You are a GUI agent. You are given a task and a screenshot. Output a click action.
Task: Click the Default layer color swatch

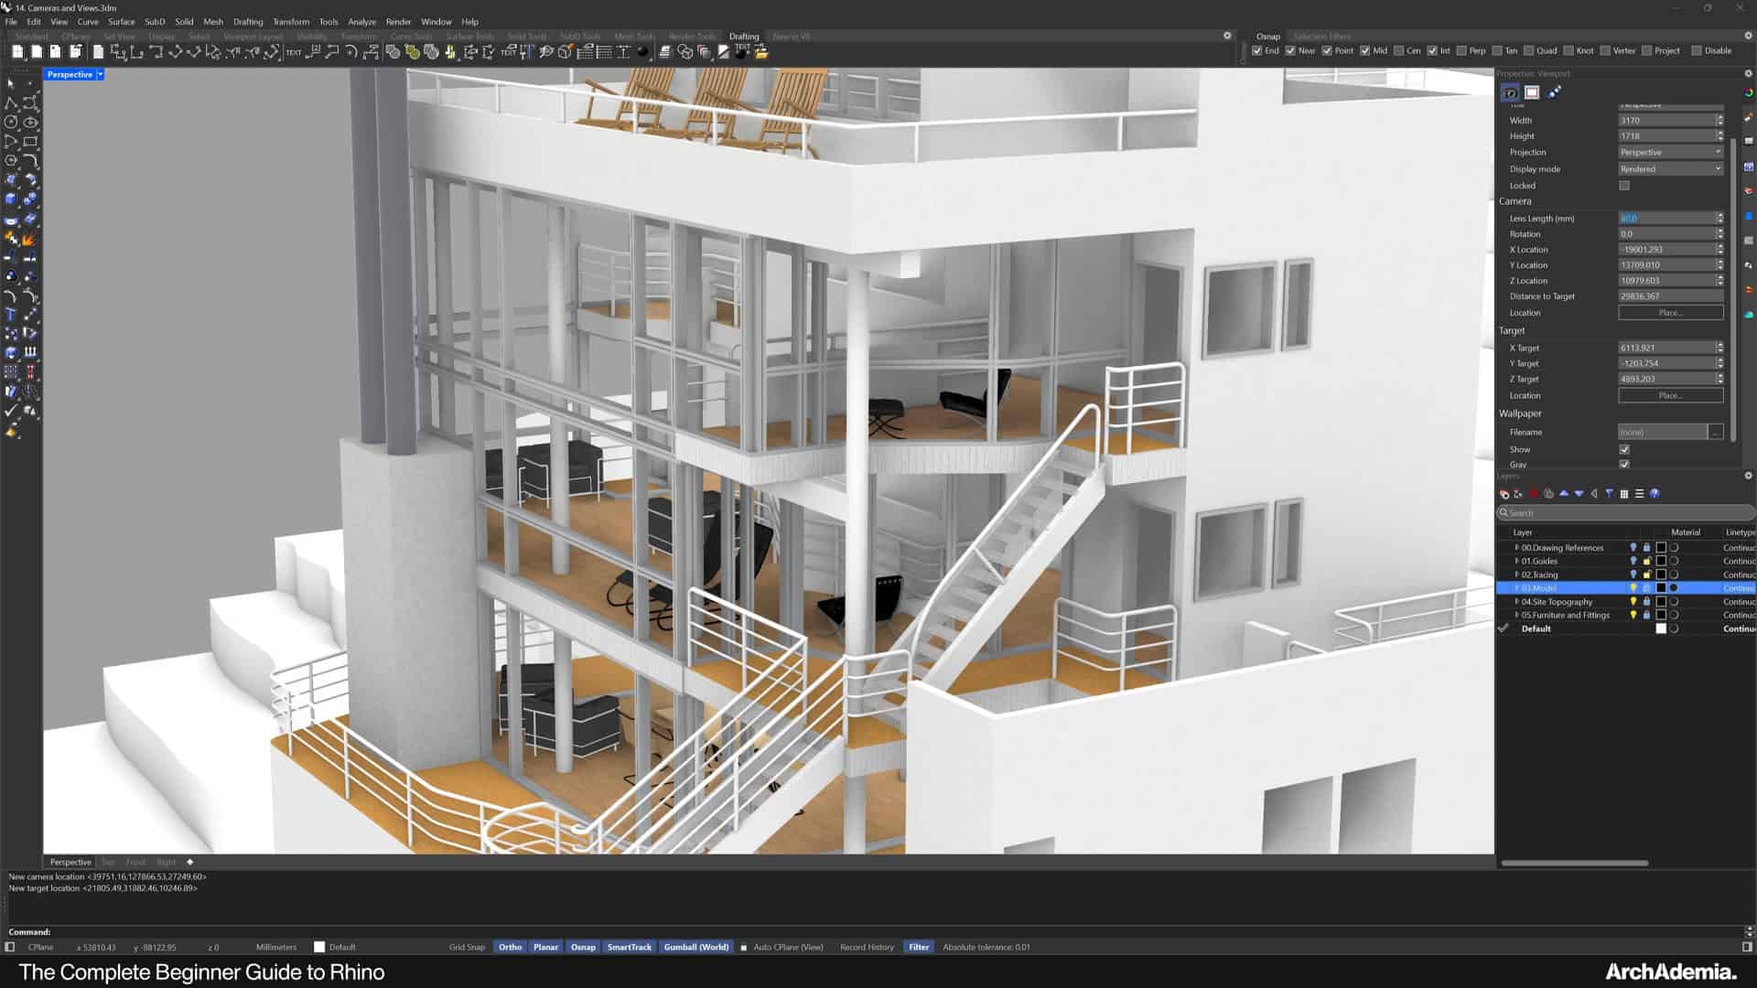click(x=1661, y=629)
